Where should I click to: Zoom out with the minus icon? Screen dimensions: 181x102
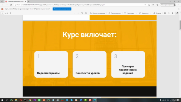tap(74, 13)
